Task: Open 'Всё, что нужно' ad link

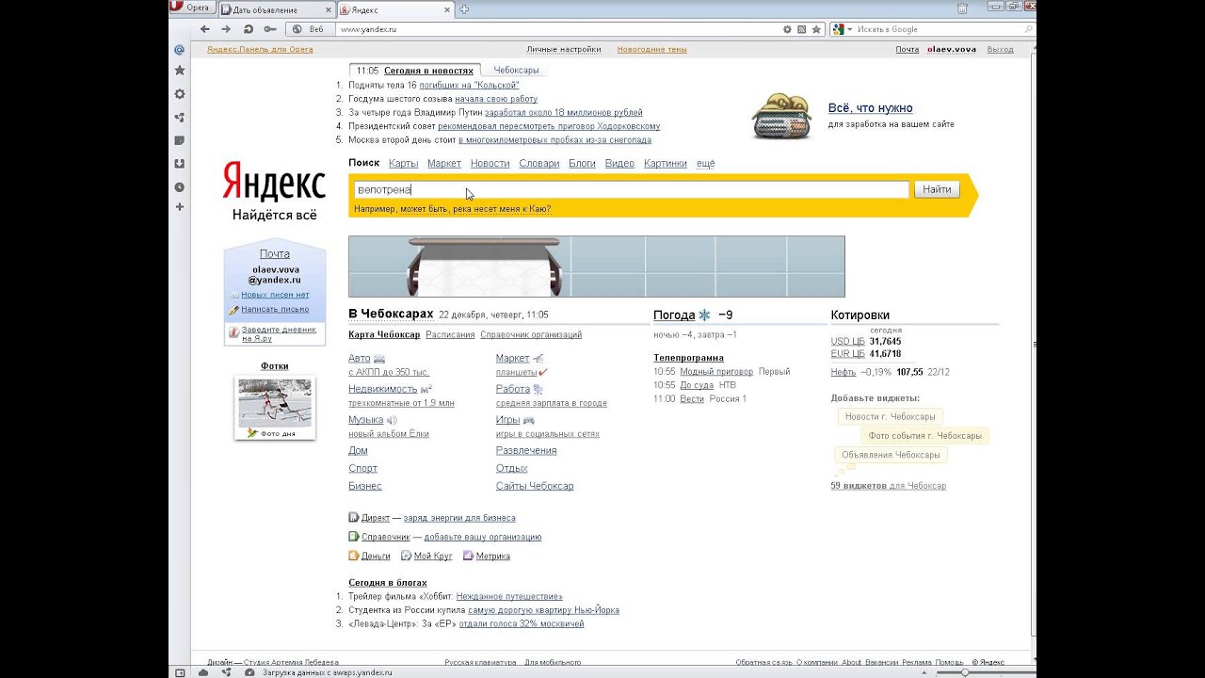Action: [870, 108]
